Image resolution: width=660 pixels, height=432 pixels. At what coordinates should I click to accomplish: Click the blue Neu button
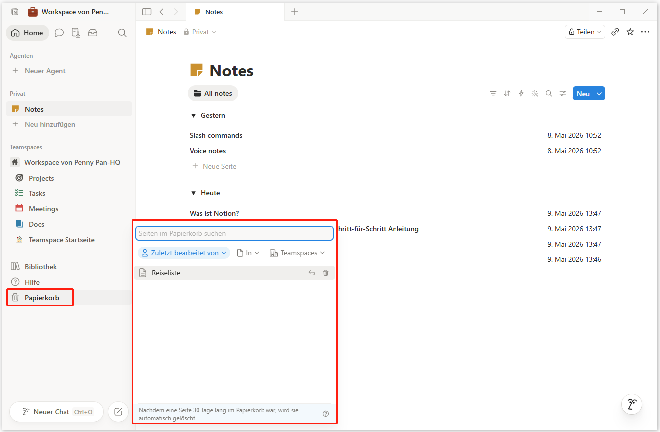(583, 93)
